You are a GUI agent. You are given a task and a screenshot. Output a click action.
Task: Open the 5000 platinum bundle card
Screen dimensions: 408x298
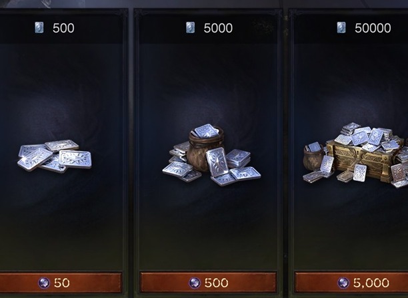coord(208,152)
